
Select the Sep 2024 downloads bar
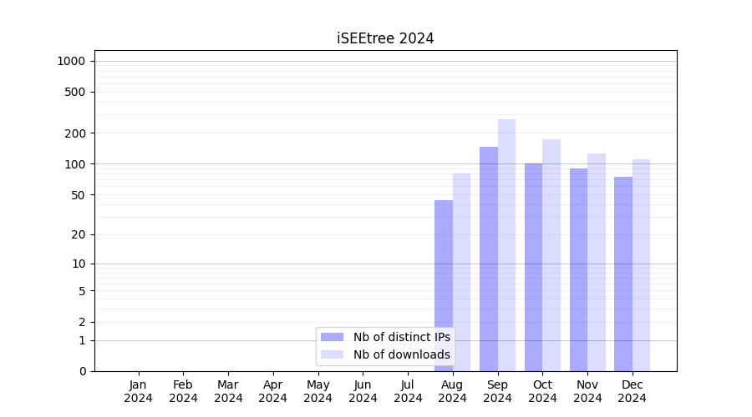507,245
